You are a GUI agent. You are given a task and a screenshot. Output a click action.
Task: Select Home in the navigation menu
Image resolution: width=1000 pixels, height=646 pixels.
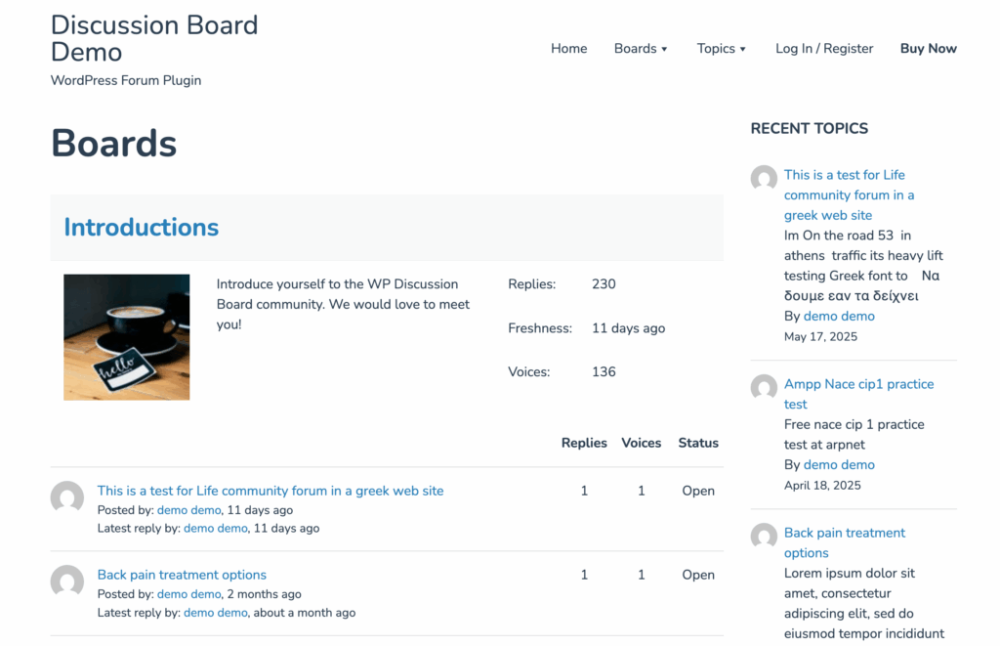pyautogui.click(x=568, y=48)
